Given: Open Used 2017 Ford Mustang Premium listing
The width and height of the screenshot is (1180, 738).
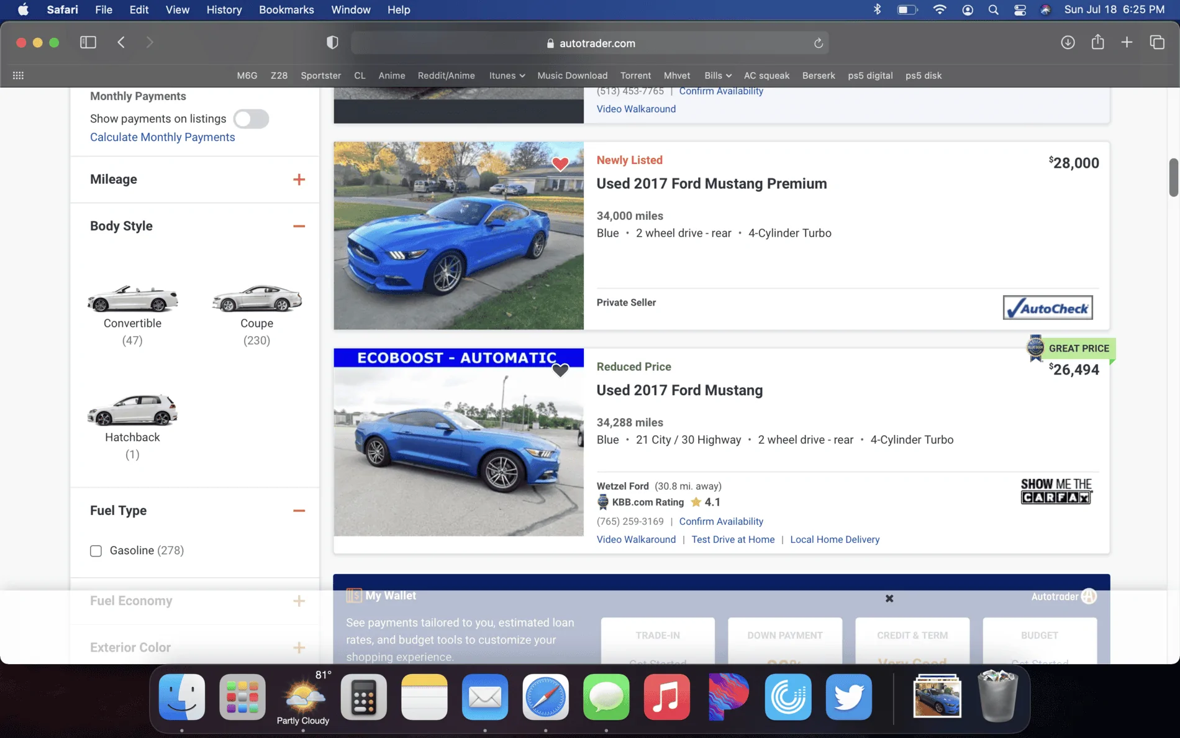Looking at the screenshot, I should coord(712,184).
